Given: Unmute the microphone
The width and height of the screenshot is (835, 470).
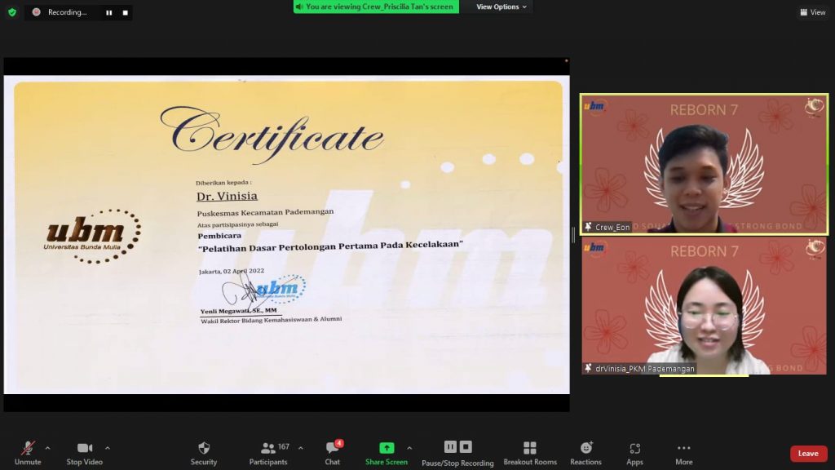Looking at the screenshot, I should [28, 454].
